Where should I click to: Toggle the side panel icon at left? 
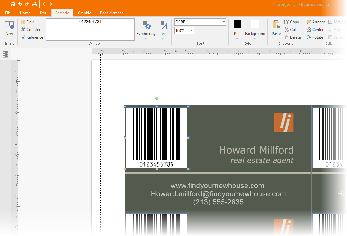6,54
